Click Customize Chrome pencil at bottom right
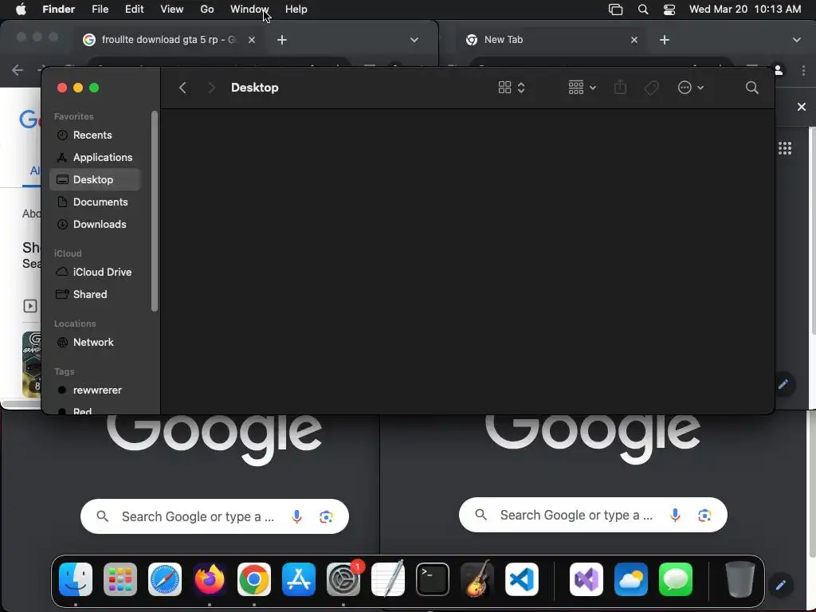This screenshot has width=816, height=612. 781,586
